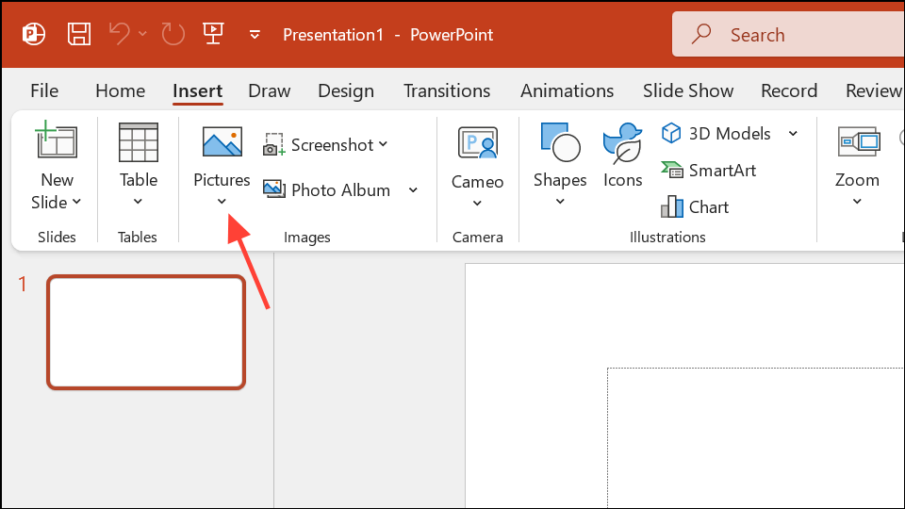
Task: Insert a Table from the ribbon
Action: coord(138,164)
